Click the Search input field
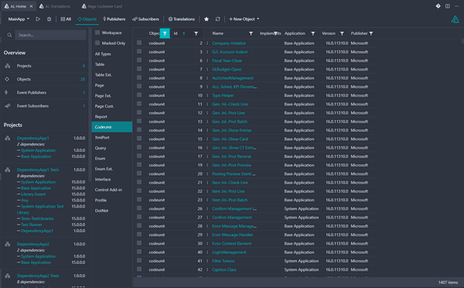The height and width of the screenshot is (288, 464). coord(50,35)
